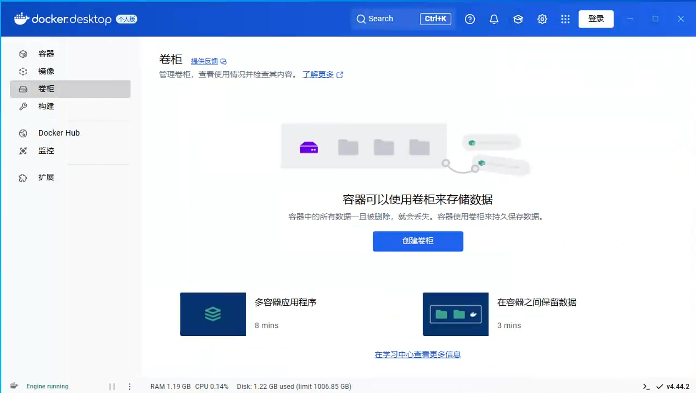Viewport: 696px width, 393px height.
Task: Open the 多容器应用程序 tutorial thumbnail
Action: (x=213, y=314)
